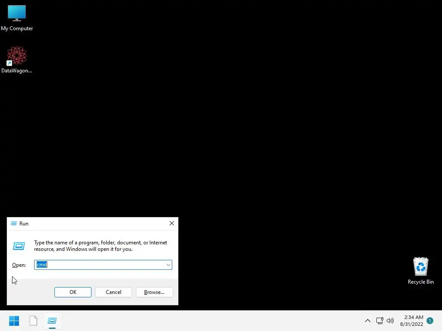Select the DataWagon desktop shortcut
This screenshot has width=442, height=331.
(17, 59)
